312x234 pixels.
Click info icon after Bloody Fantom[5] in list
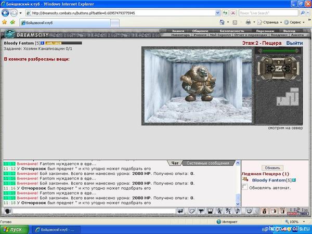(x=294, y=180)
